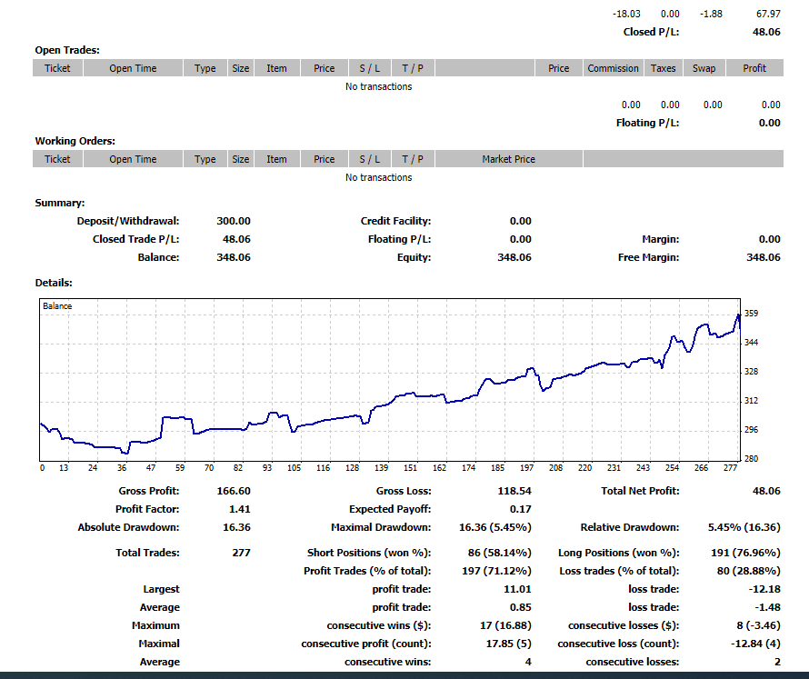Click the Profit Factor value 1.41

(x=240, y=509)
